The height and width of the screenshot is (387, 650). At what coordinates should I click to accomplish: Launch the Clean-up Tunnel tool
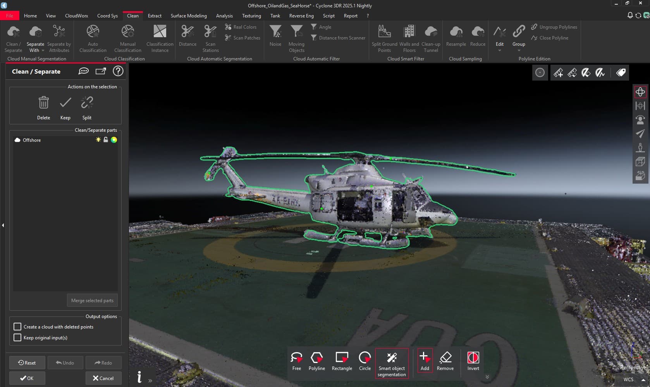[431, 37]
